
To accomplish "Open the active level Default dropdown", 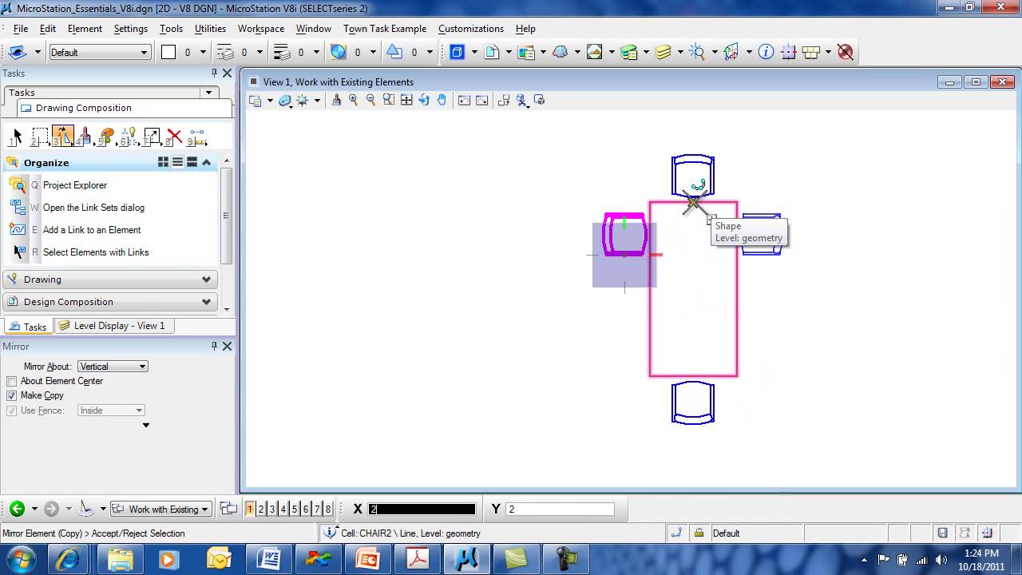I will [x=100, y=52].
